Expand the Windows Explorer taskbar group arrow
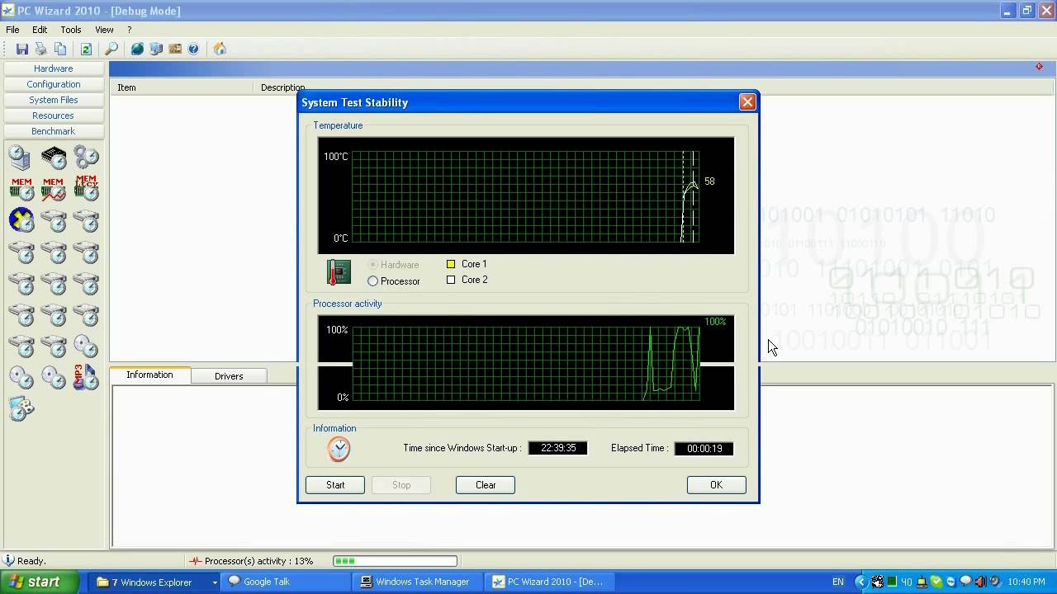Image resolution: width=1057 pixels, height=594 pixels. click(215, 582)
